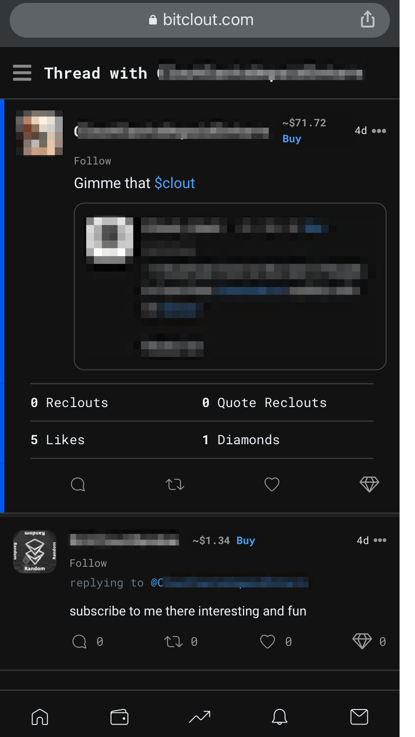Screen dimensions: 415x737
Task: Open the hamburger navigation menu
Action: pos(22,73)
